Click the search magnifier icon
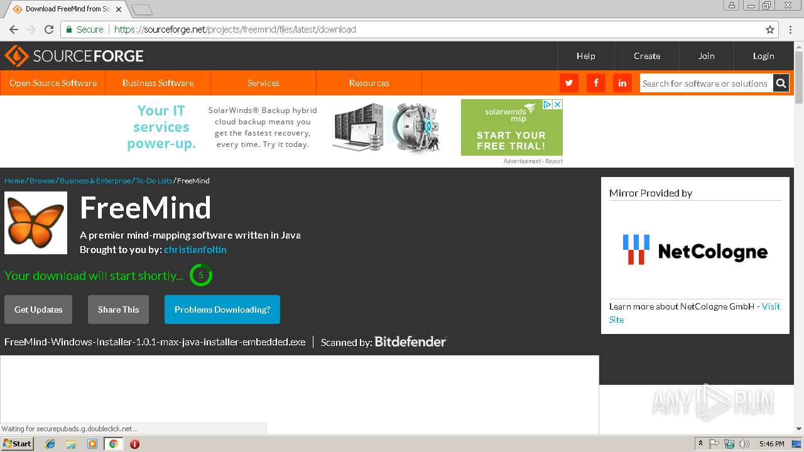 coord(781,83)
